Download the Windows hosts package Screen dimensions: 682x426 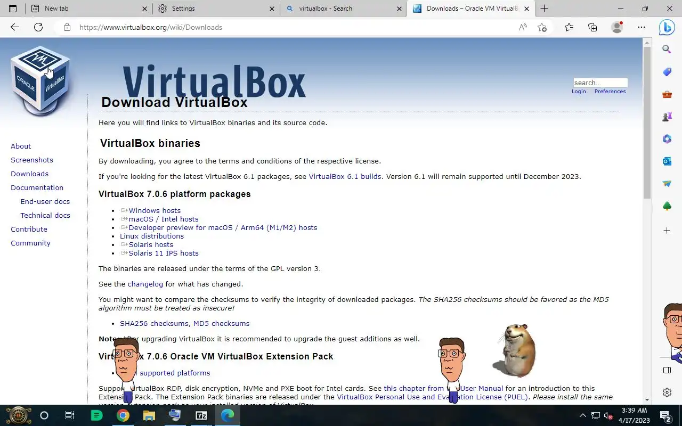(155, 210)
